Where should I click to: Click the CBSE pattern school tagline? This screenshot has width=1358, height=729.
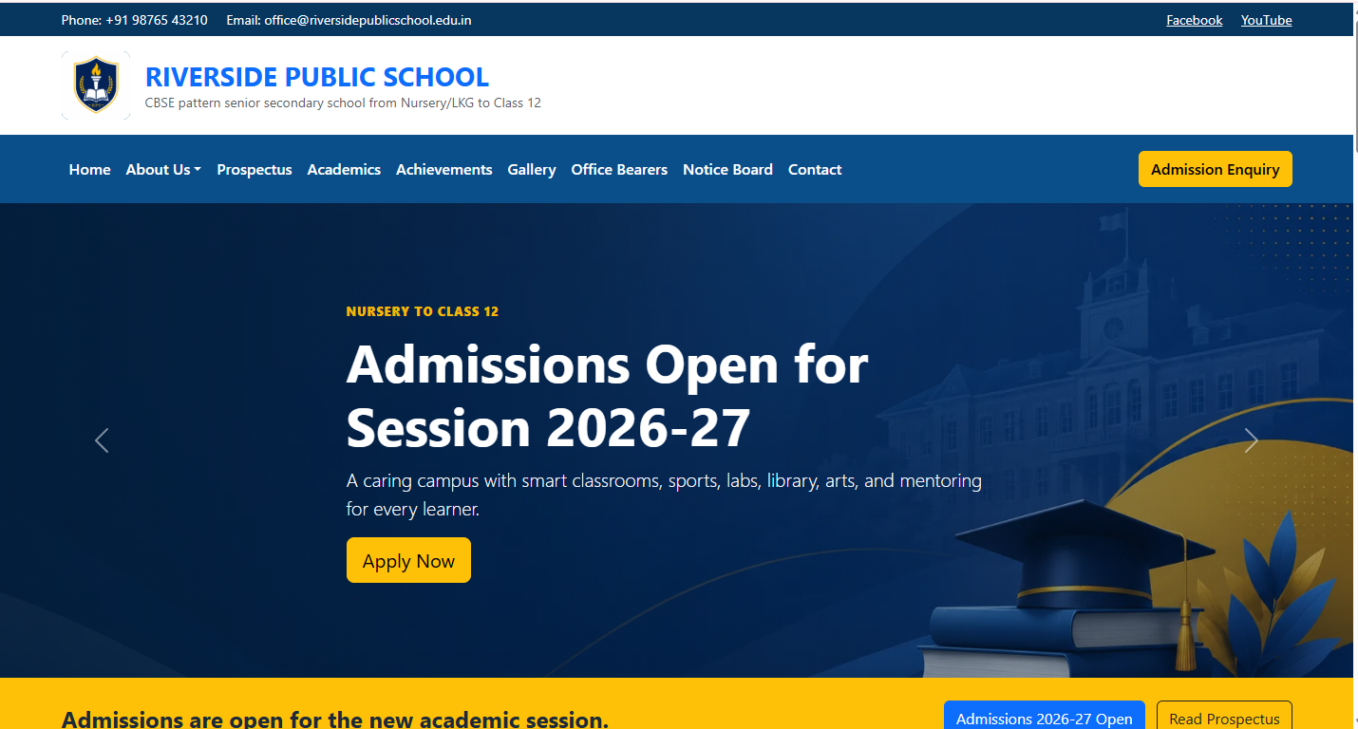(343, 103)
